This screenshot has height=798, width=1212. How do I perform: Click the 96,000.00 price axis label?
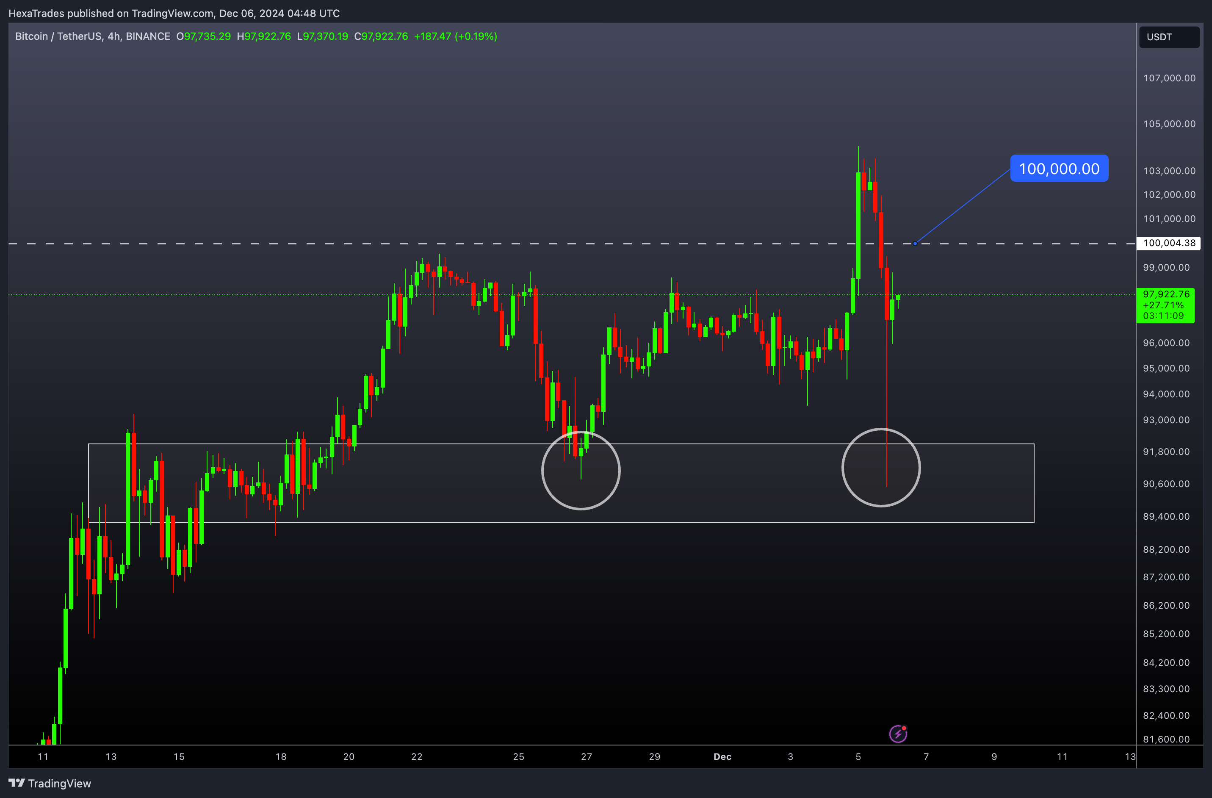(x=1166, y=343)
